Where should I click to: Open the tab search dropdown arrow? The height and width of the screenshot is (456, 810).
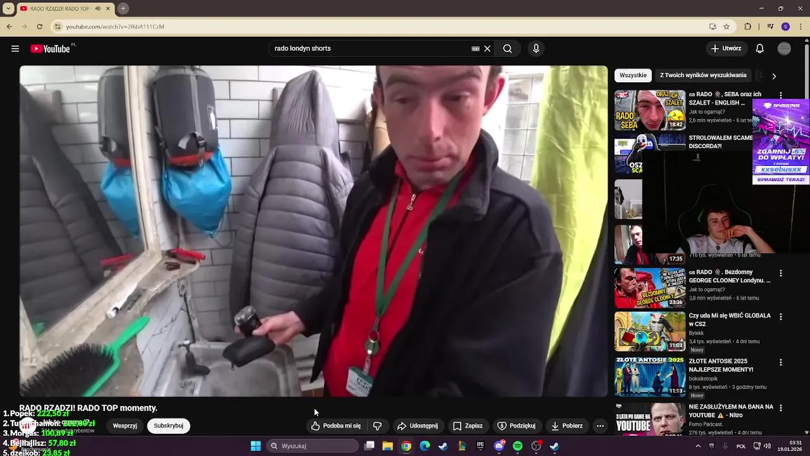tap(8, 9)
